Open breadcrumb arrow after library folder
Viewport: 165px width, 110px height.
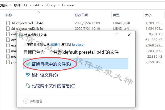point(59,5)
